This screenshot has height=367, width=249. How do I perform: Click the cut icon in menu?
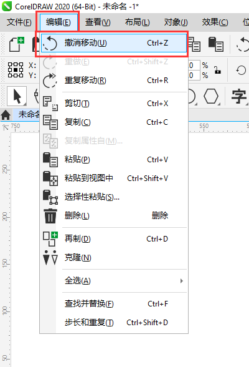[50, 104]
